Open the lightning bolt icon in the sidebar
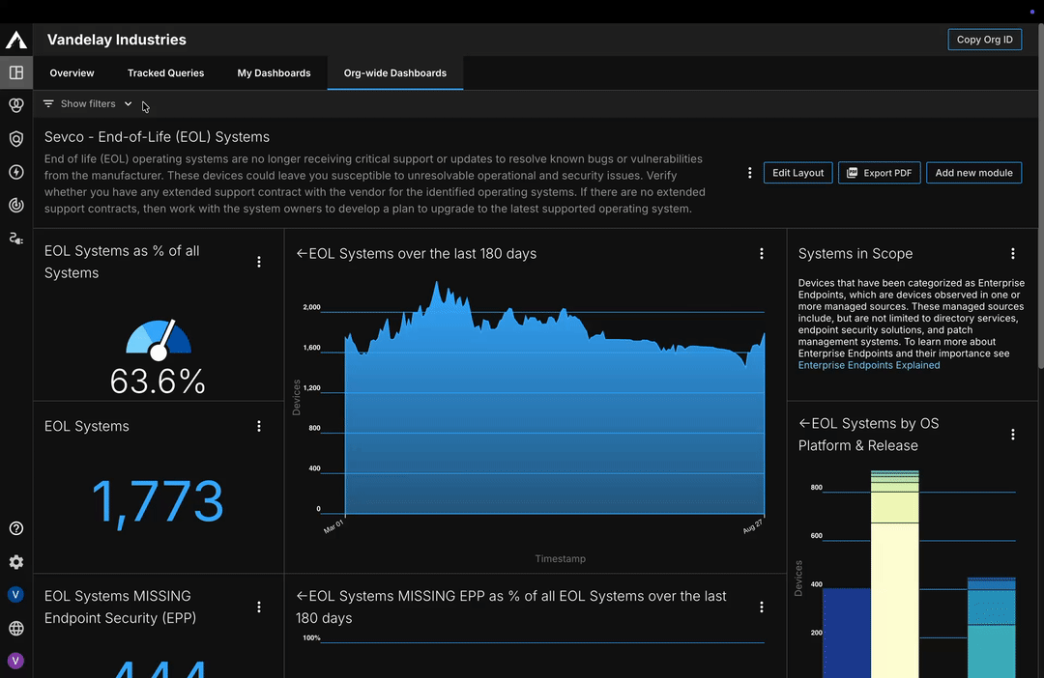1044x678 pixels. click(x=16, y=172)
